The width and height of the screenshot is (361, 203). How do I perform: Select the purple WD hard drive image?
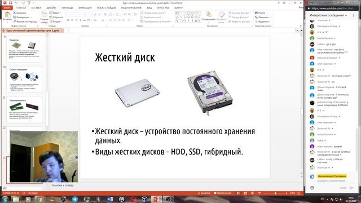click(210, 92)
